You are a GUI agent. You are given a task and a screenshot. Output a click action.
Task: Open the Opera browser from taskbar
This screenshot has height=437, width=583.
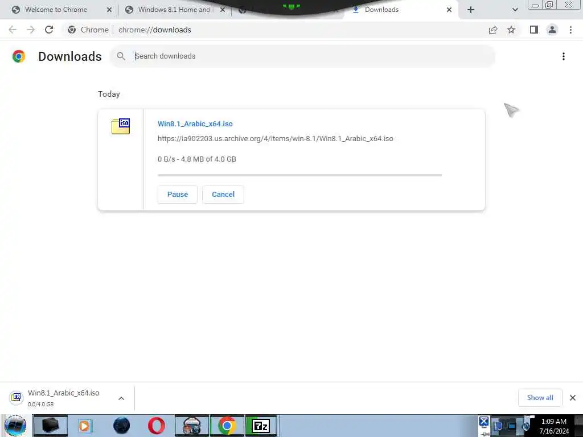pyautogui.click(x=157, y=426)
